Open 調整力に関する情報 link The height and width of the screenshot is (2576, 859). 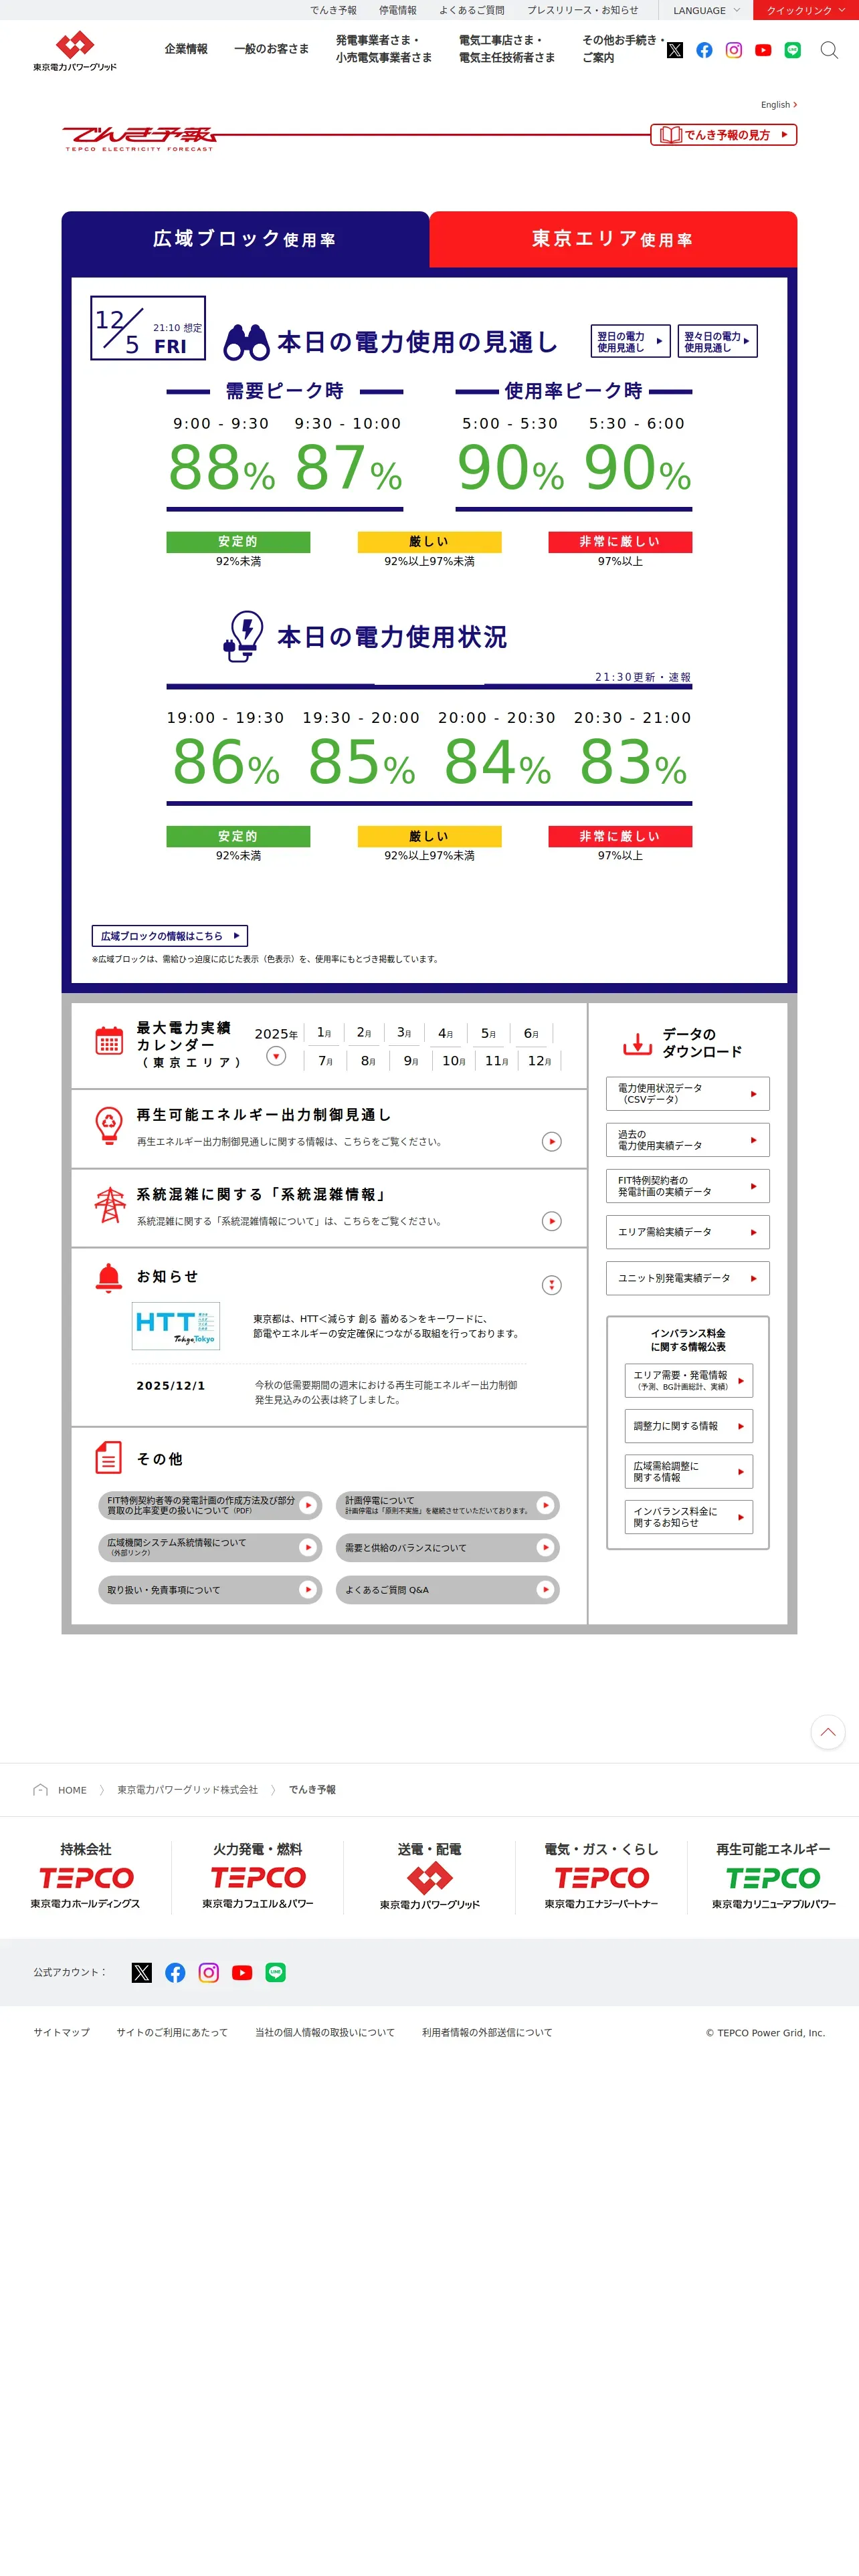(689, 1426)
